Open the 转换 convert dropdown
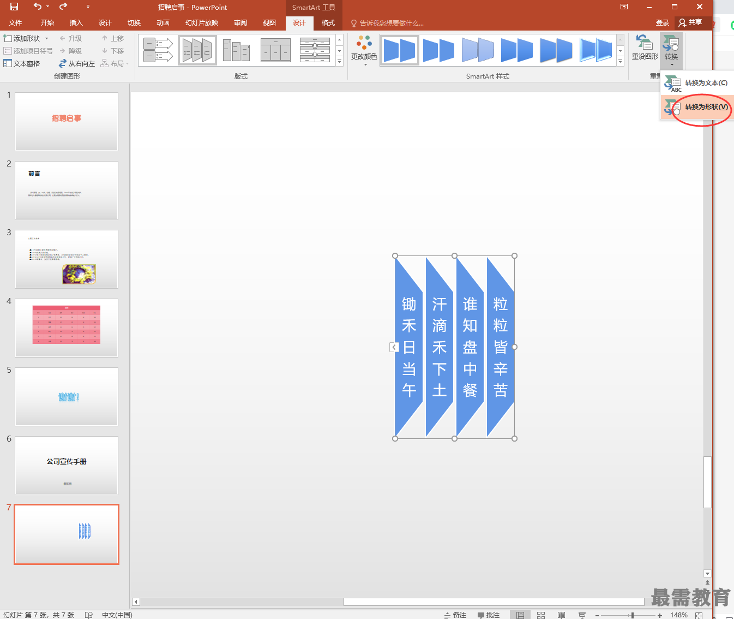 (671, 50)
